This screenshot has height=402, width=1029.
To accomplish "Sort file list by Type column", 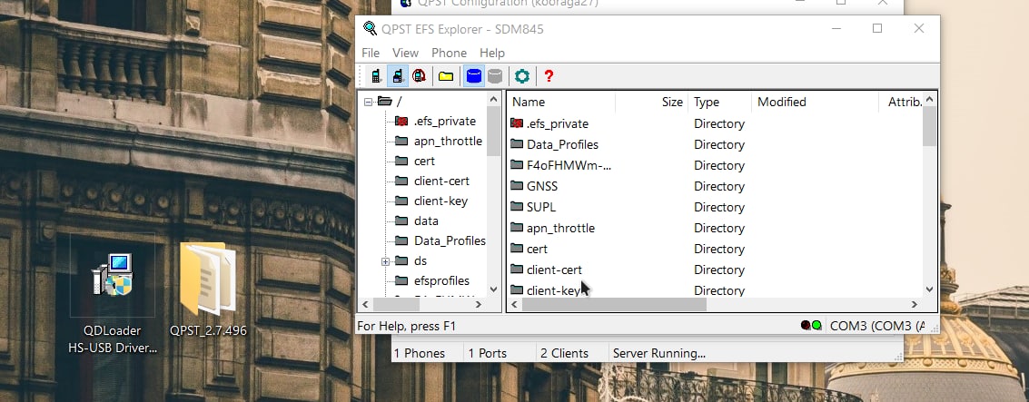I will coord(720,102).
